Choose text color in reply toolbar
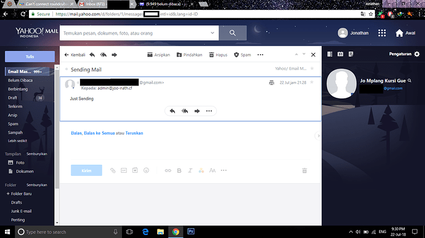 [201, 170]
